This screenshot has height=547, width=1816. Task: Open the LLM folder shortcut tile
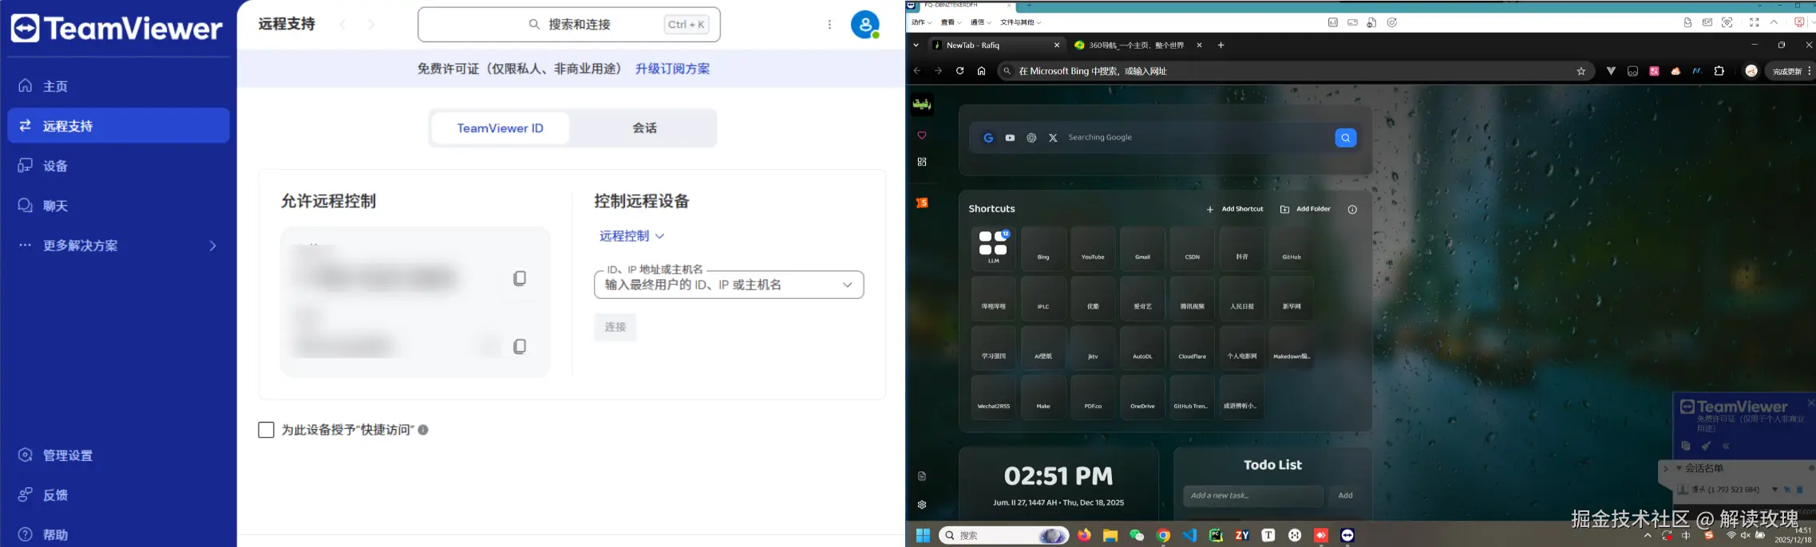tap(994, 248)
